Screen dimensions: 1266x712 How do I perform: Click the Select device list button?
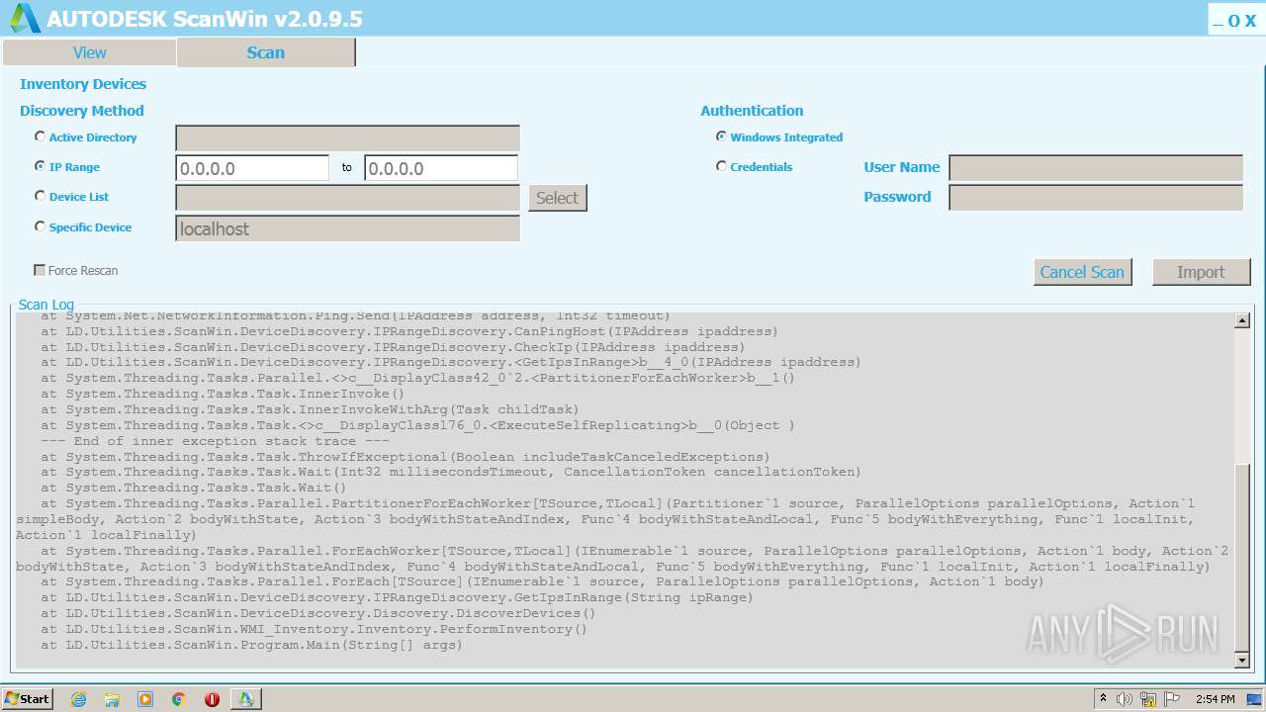pyautogui.click(x=557, y=198)
